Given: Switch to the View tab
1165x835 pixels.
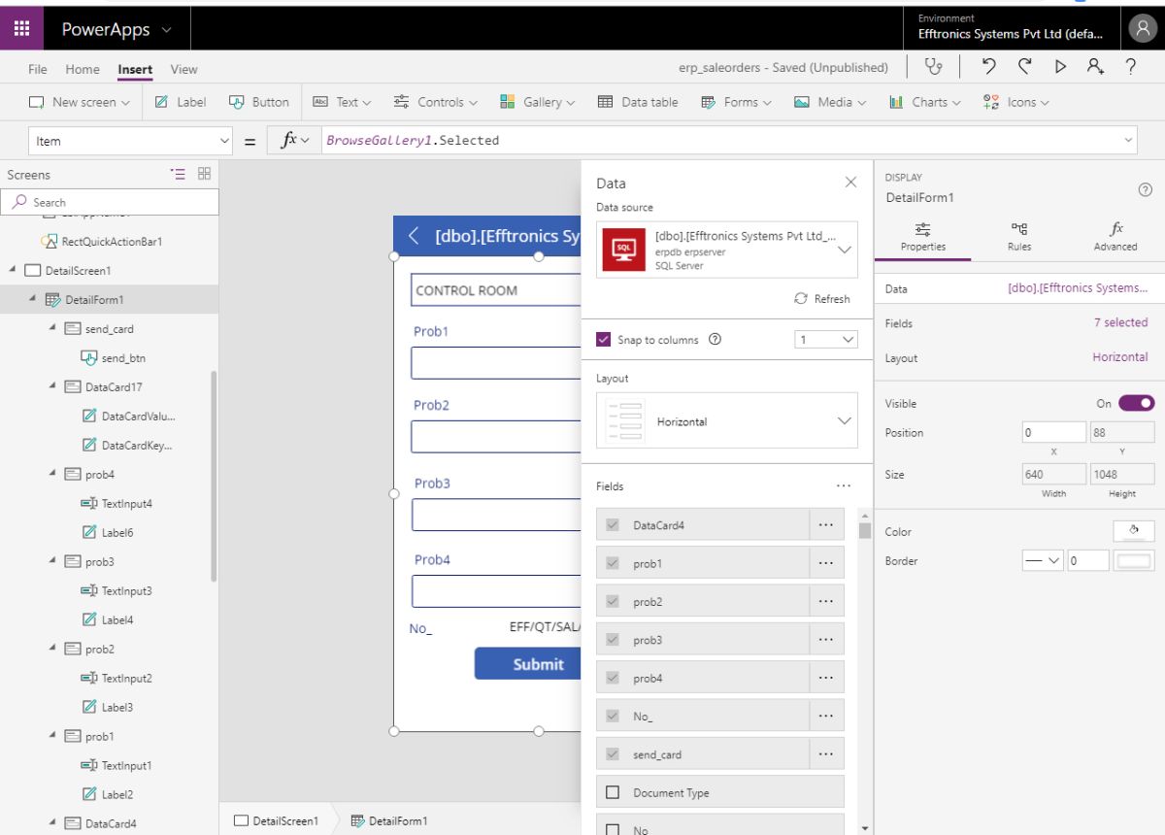Looking at the screenshot, I should pos(183,69).
